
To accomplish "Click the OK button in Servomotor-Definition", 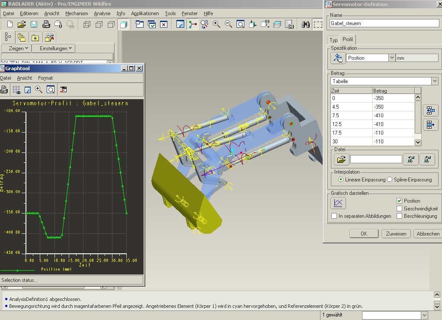I will (x=364, y=233).
